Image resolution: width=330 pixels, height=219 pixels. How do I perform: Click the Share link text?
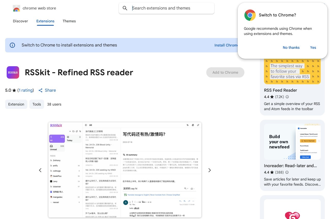point(50,90)
